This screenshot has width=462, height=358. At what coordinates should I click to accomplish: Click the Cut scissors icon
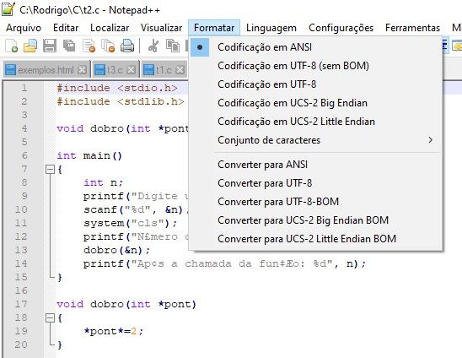(153, 46)
